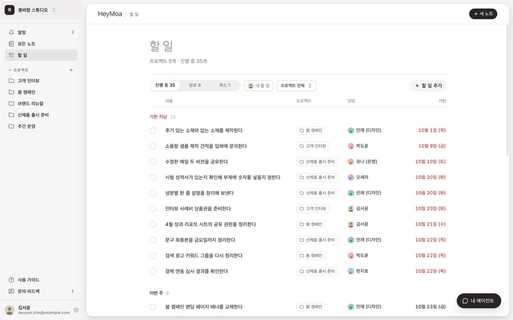This screenshot has width=513, height=320.
Task: Open 문의·피드백 link in sidebar
Action: (41, 291)
